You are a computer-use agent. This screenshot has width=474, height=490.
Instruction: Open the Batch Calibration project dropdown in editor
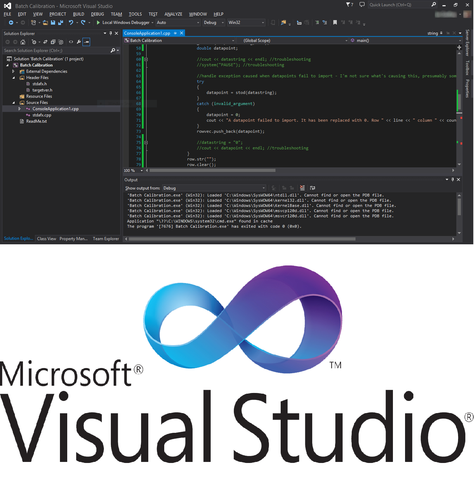pyautogui.click(x=179, y=41)
